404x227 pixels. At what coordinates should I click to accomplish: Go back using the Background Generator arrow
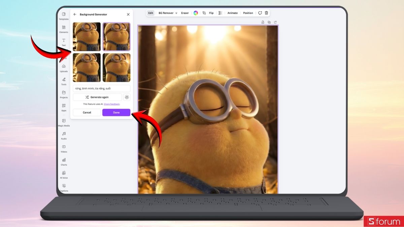pos(75,14)
